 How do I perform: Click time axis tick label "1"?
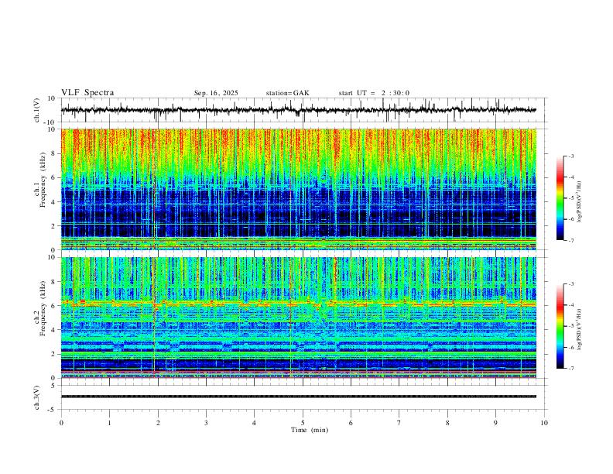click(x=109, y=423)
